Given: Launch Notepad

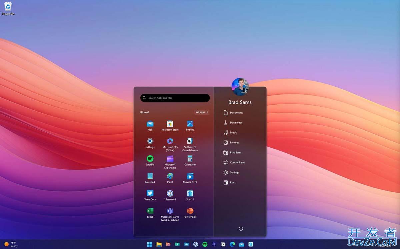Looking at the screenshot, I should point(150,178).
